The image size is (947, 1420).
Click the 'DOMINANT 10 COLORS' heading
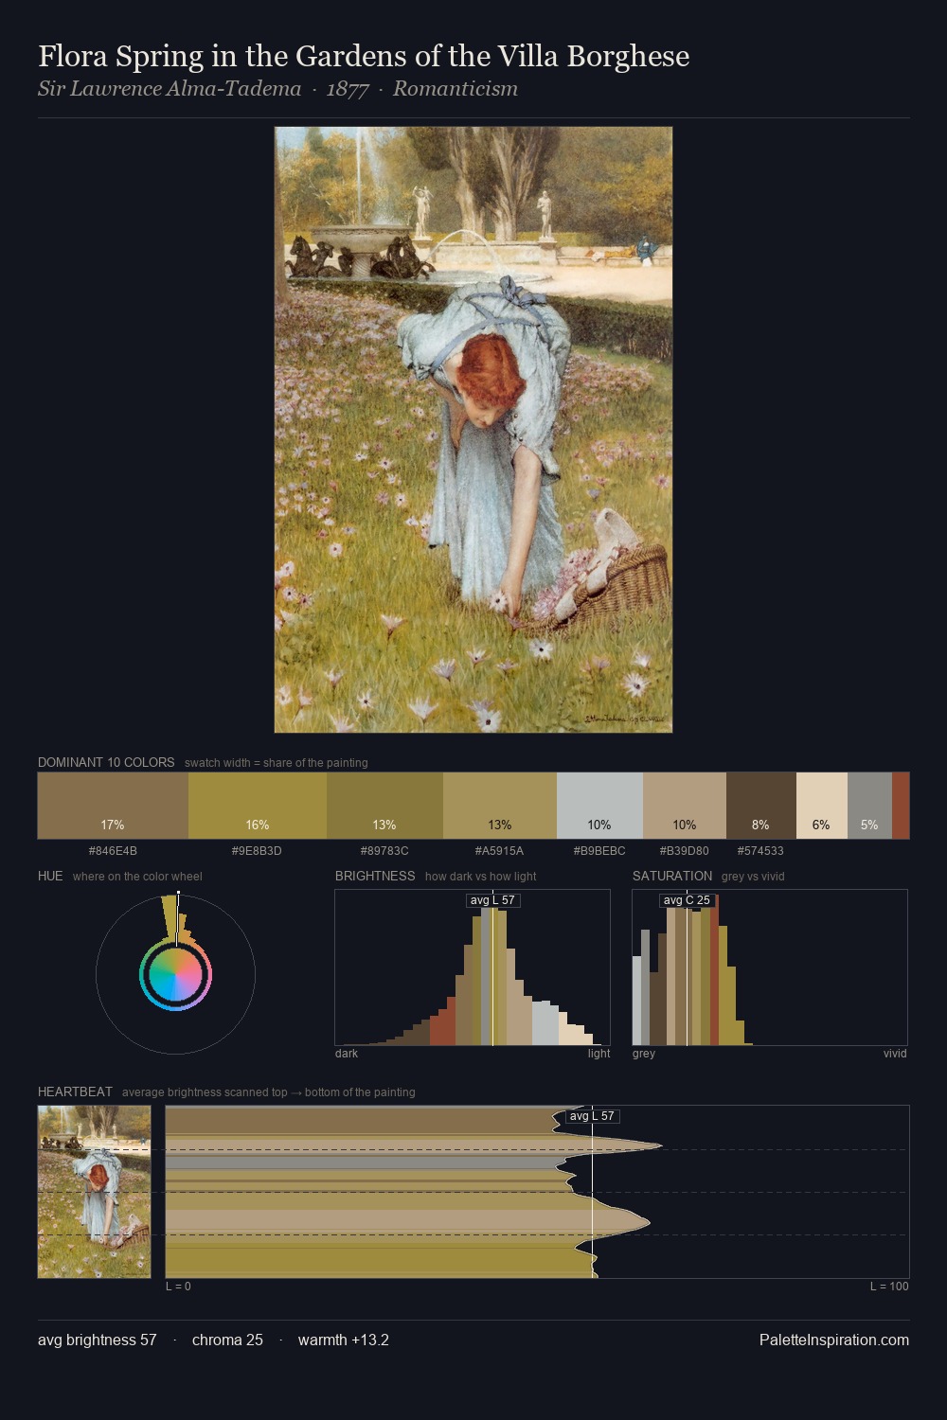106,762
